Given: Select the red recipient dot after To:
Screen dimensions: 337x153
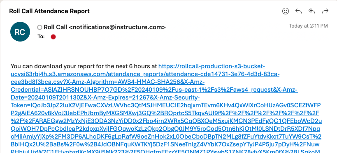Looking at the screenshot, I should (x=53, y=37).
